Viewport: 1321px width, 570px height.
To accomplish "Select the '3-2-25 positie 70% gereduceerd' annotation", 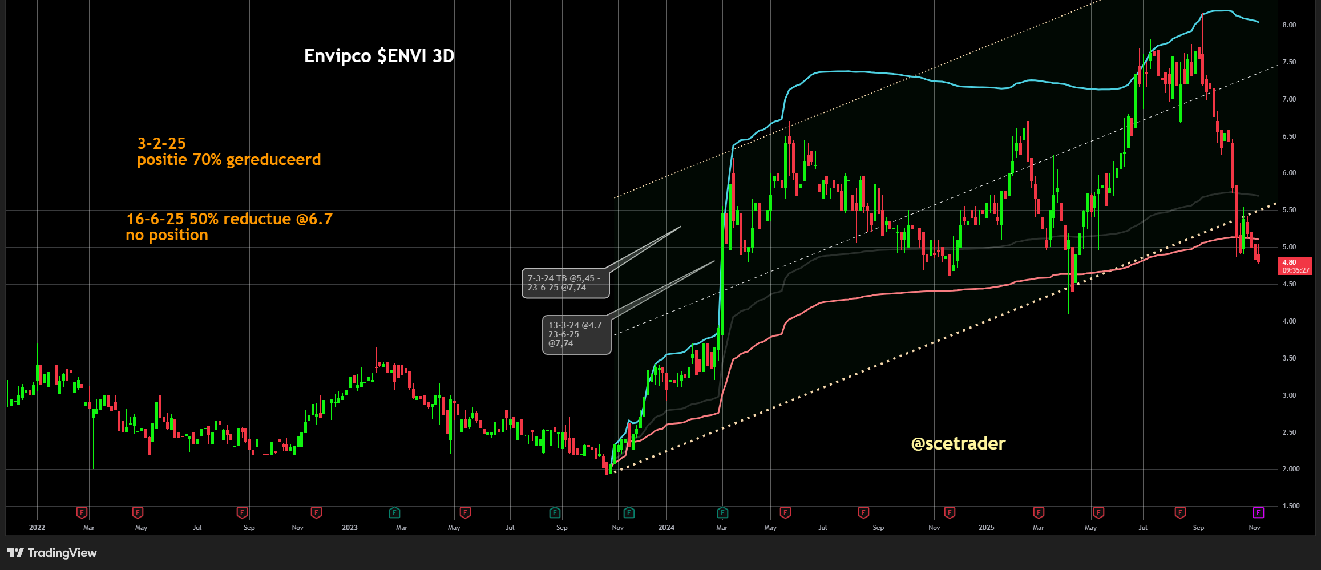I will (x=228, y=152).
